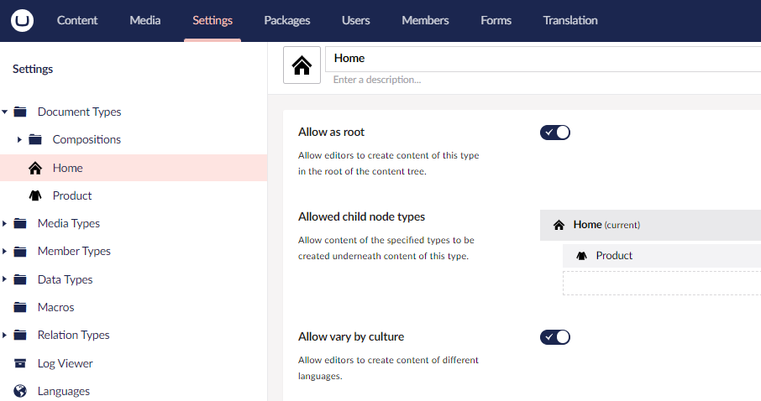
Task: Click the Product shirt icon in tree
Action: (35, 195)
